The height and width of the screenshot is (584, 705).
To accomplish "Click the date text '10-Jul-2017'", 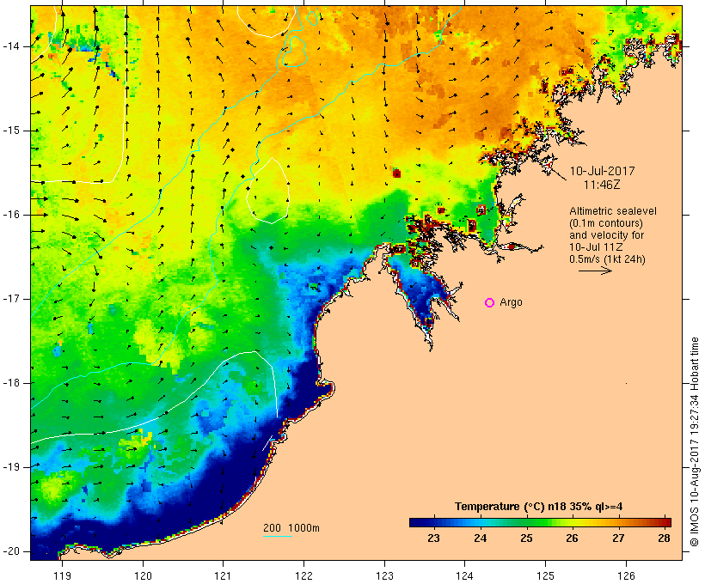I will click(x=602, y=171).
